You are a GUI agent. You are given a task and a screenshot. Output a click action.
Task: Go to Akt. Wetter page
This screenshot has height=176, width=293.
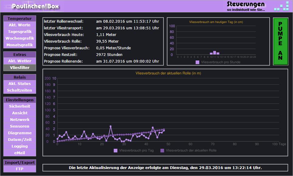[19, 61]
